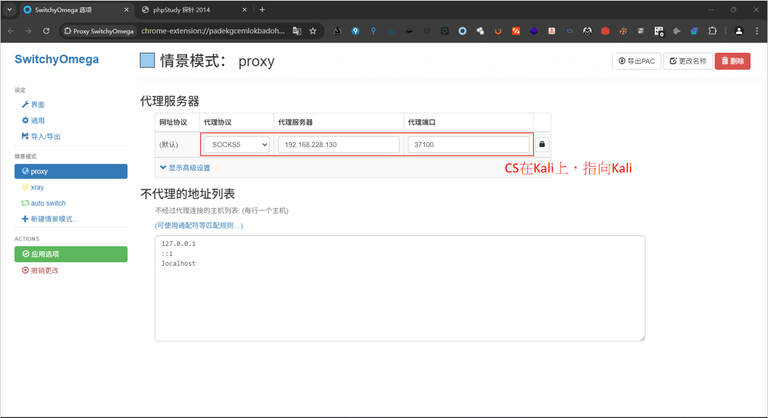The image size is (768, 418).
Task: Click the Proxy SwitchyOmega site chip
Action: [99, 31]
